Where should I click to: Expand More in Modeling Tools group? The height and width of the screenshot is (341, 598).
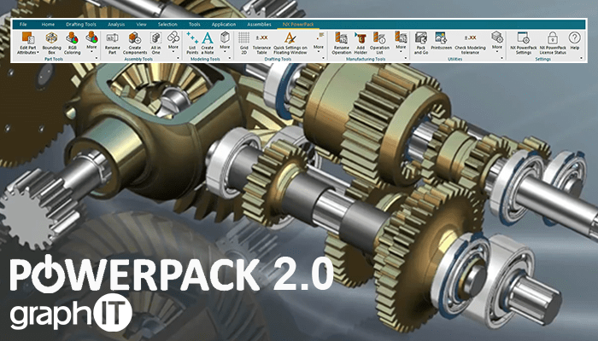[225, 41]
